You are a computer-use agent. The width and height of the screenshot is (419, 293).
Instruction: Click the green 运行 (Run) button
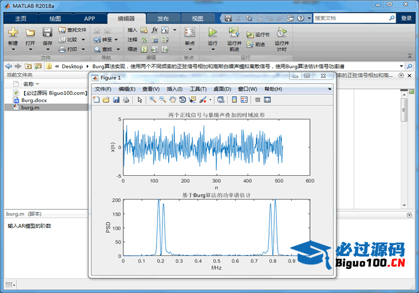tap(213, 35)
